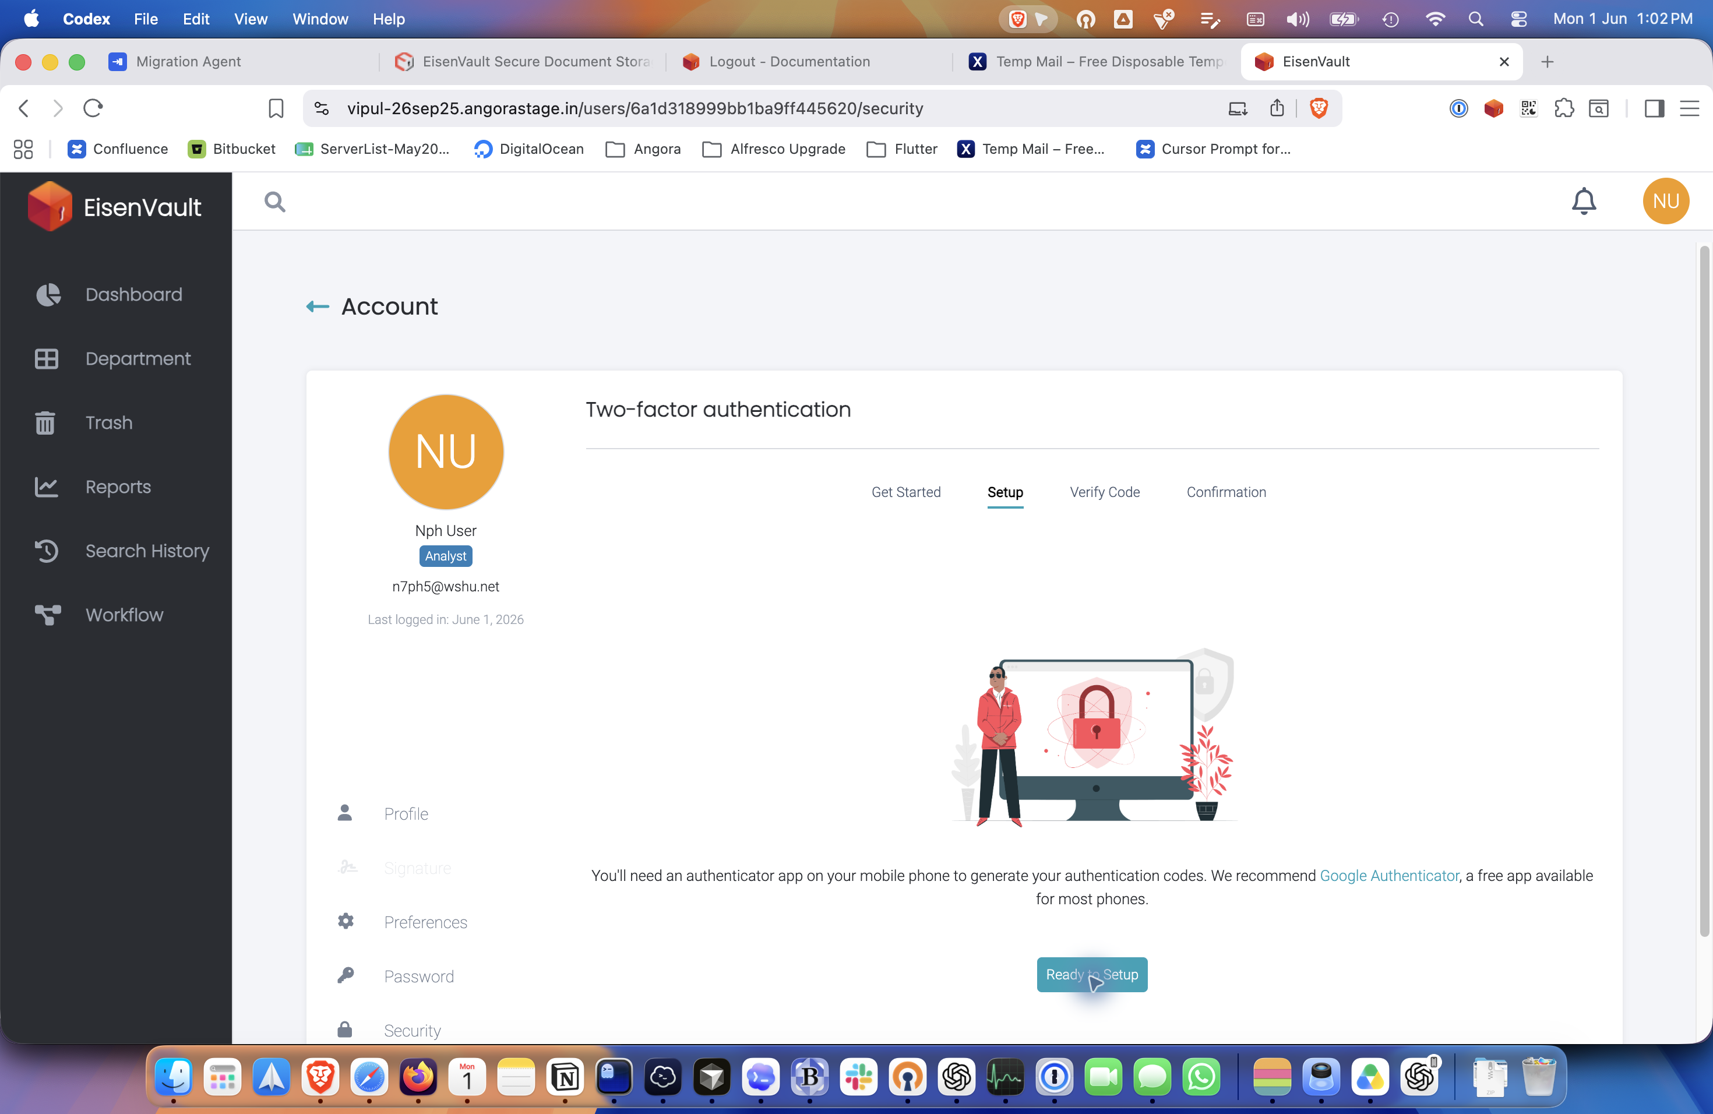Open the notifications bell
Image resolution: width=1713 pixels, height=1114 pixels.
[1584, 202]
